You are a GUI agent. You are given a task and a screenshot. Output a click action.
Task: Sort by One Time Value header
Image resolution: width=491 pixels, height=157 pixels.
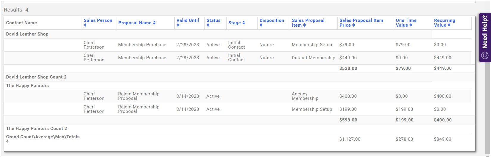click(406, 23)
